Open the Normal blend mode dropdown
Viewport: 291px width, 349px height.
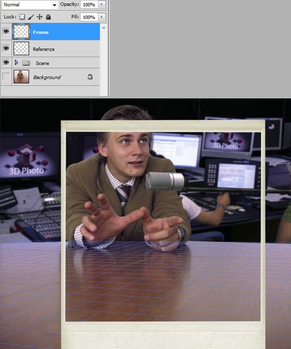30,5
